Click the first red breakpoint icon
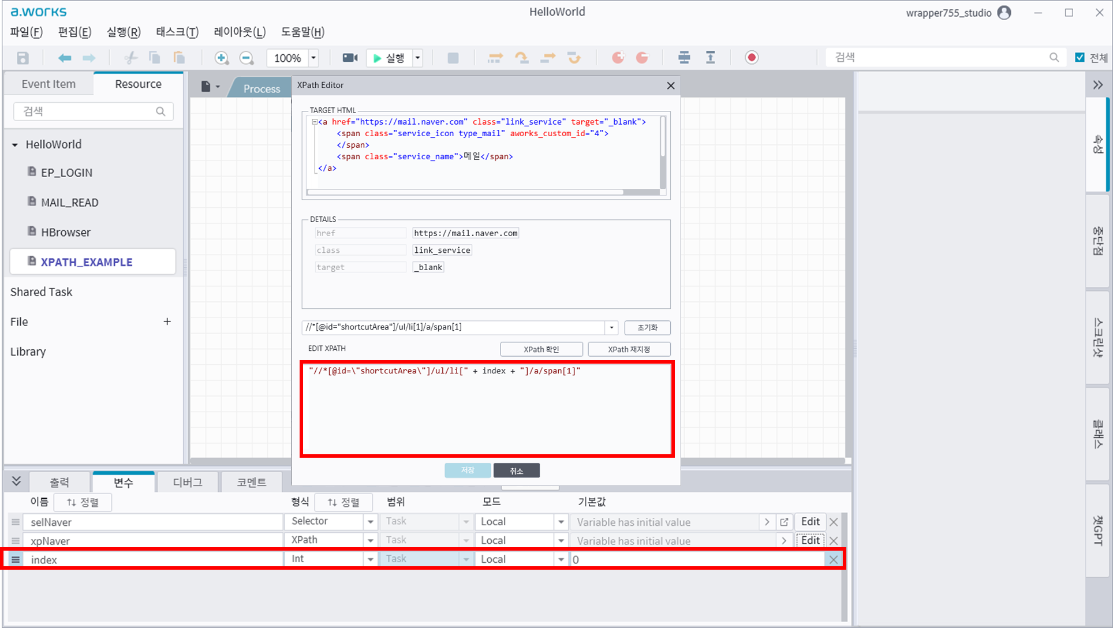This screenshot has height=628, width=1113. [x=618, y=58]
